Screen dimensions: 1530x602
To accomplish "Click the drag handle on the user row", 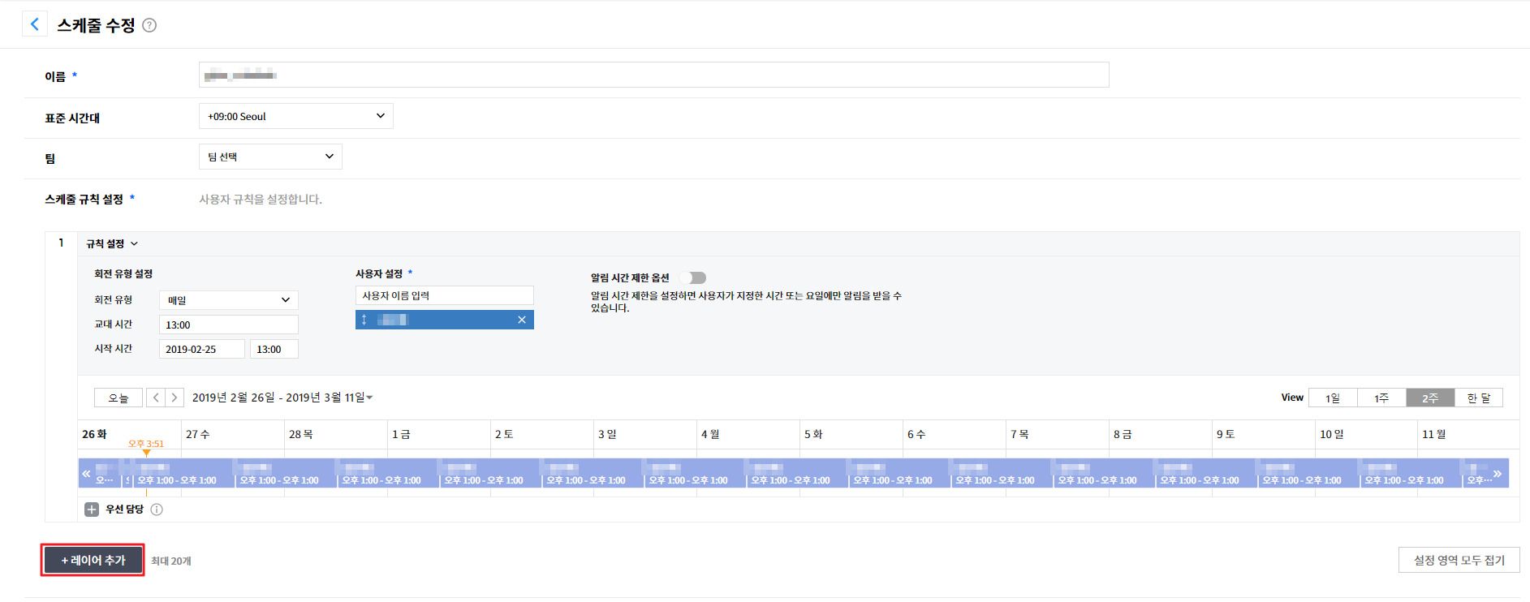I will [364, 320].
